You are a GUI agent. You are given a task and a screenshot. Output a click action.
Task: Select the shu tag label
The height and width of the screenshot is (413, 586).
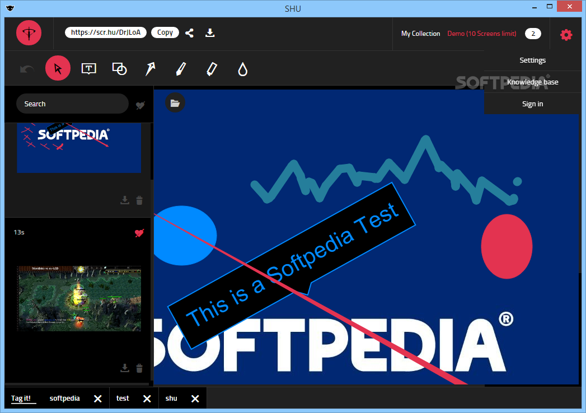171,398
